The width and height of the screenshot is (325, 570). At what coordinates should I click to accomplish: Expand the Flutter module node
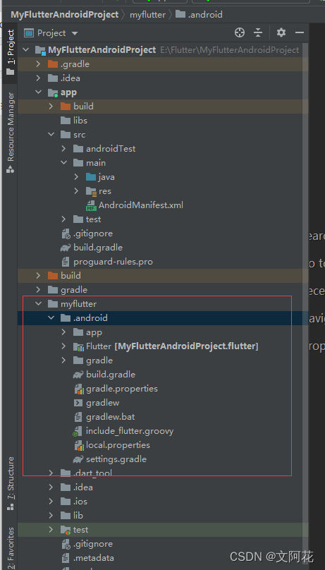pyautogui.click(x=64, y=346)
